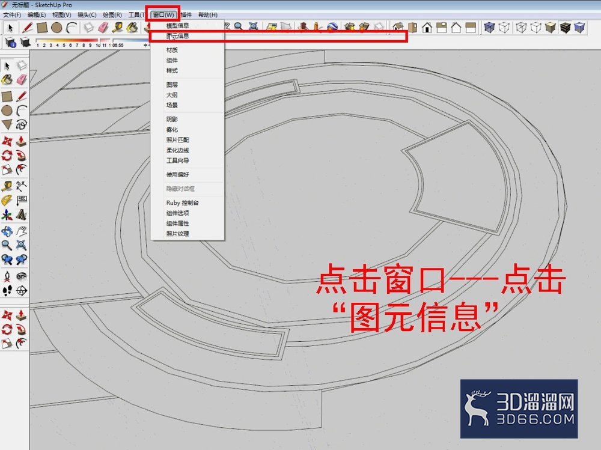Click 图元信息 in the window menu
601x450 pixels.
pyautogui.click(x=187, y=36)
